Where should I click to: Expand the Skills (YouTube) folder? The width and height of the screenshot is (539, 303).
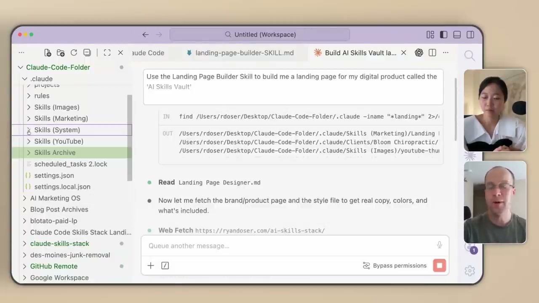click(29, 141)
